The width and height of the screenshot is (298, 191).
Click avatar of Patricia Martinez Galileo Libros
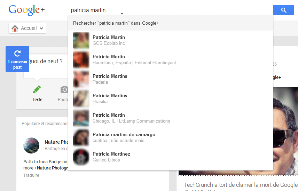pyautogui.click(x=81, y=157)
